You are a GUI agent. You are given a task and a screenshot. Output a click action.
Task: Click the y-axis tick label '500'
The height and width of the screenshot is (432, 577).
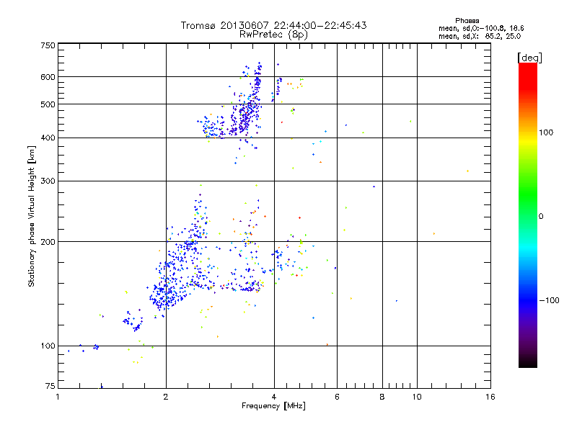point(48,104)
